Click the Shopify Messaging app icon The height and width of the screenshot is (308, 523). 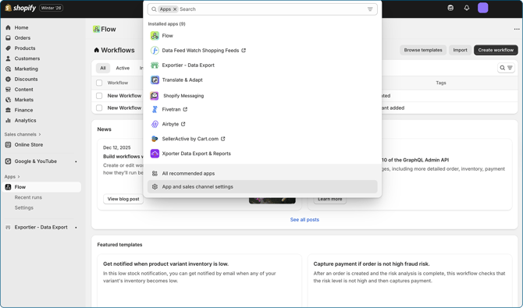155,96
